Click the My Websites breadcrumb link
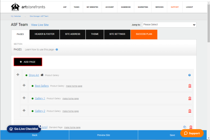 coord(16,16)
